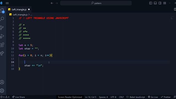The image size is (176, 99).
Task: Close the unsaved Left_triangle.js tab dot
Action: point(29,9)
